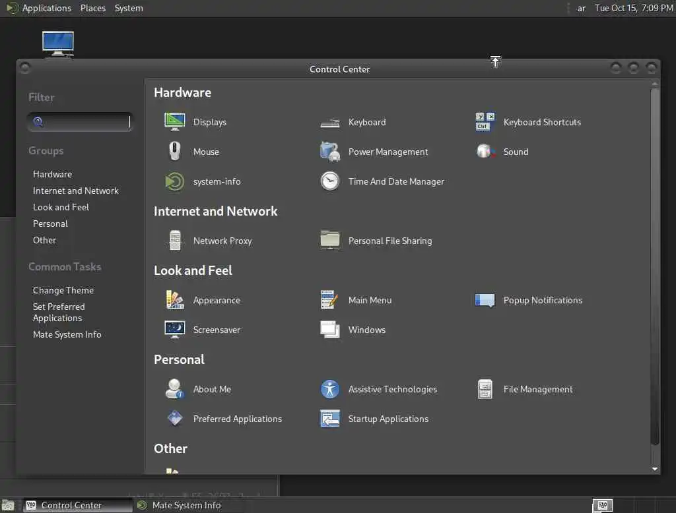
Task: Open the Preferred Applications icon
Action: pyautogui.click(x=174, y=418)
